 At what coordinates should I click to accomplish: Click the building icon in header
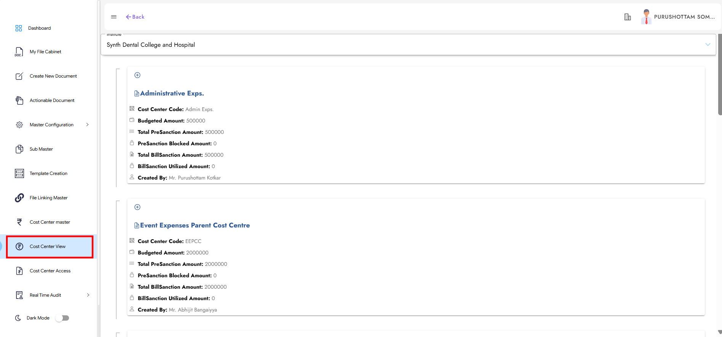(x=627, y=17)
